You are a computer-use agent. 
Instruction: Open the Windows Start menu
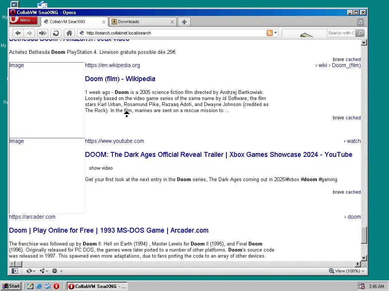(x=11, y=286)
